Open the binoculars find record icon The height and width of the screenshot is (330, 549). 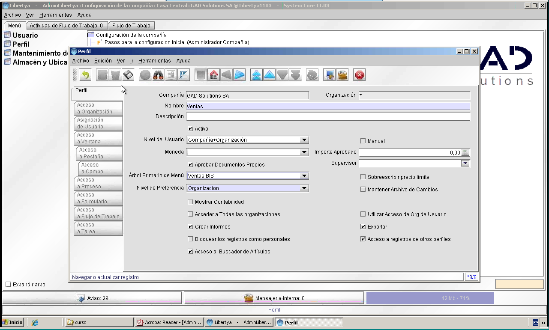pyautogui.click(x=158, y=75)
